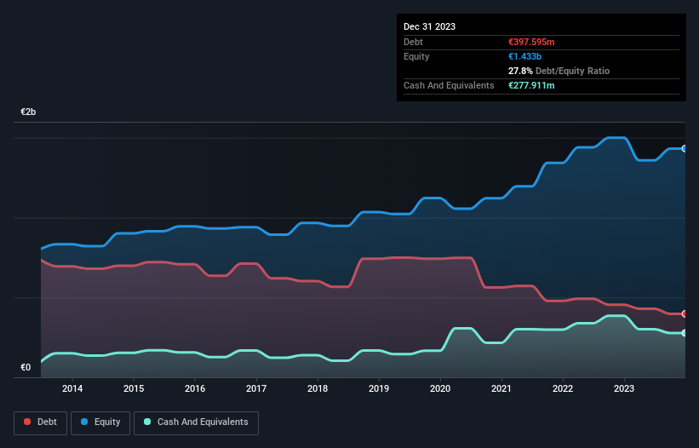Click the 2017 x-axis label

[256, 388]
